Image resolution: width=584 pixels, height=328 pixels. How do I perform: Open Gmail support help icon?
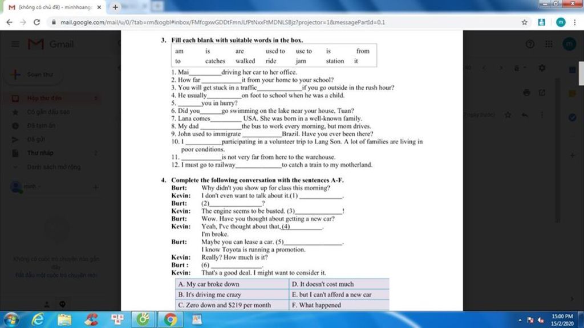(x=530, y=44)
